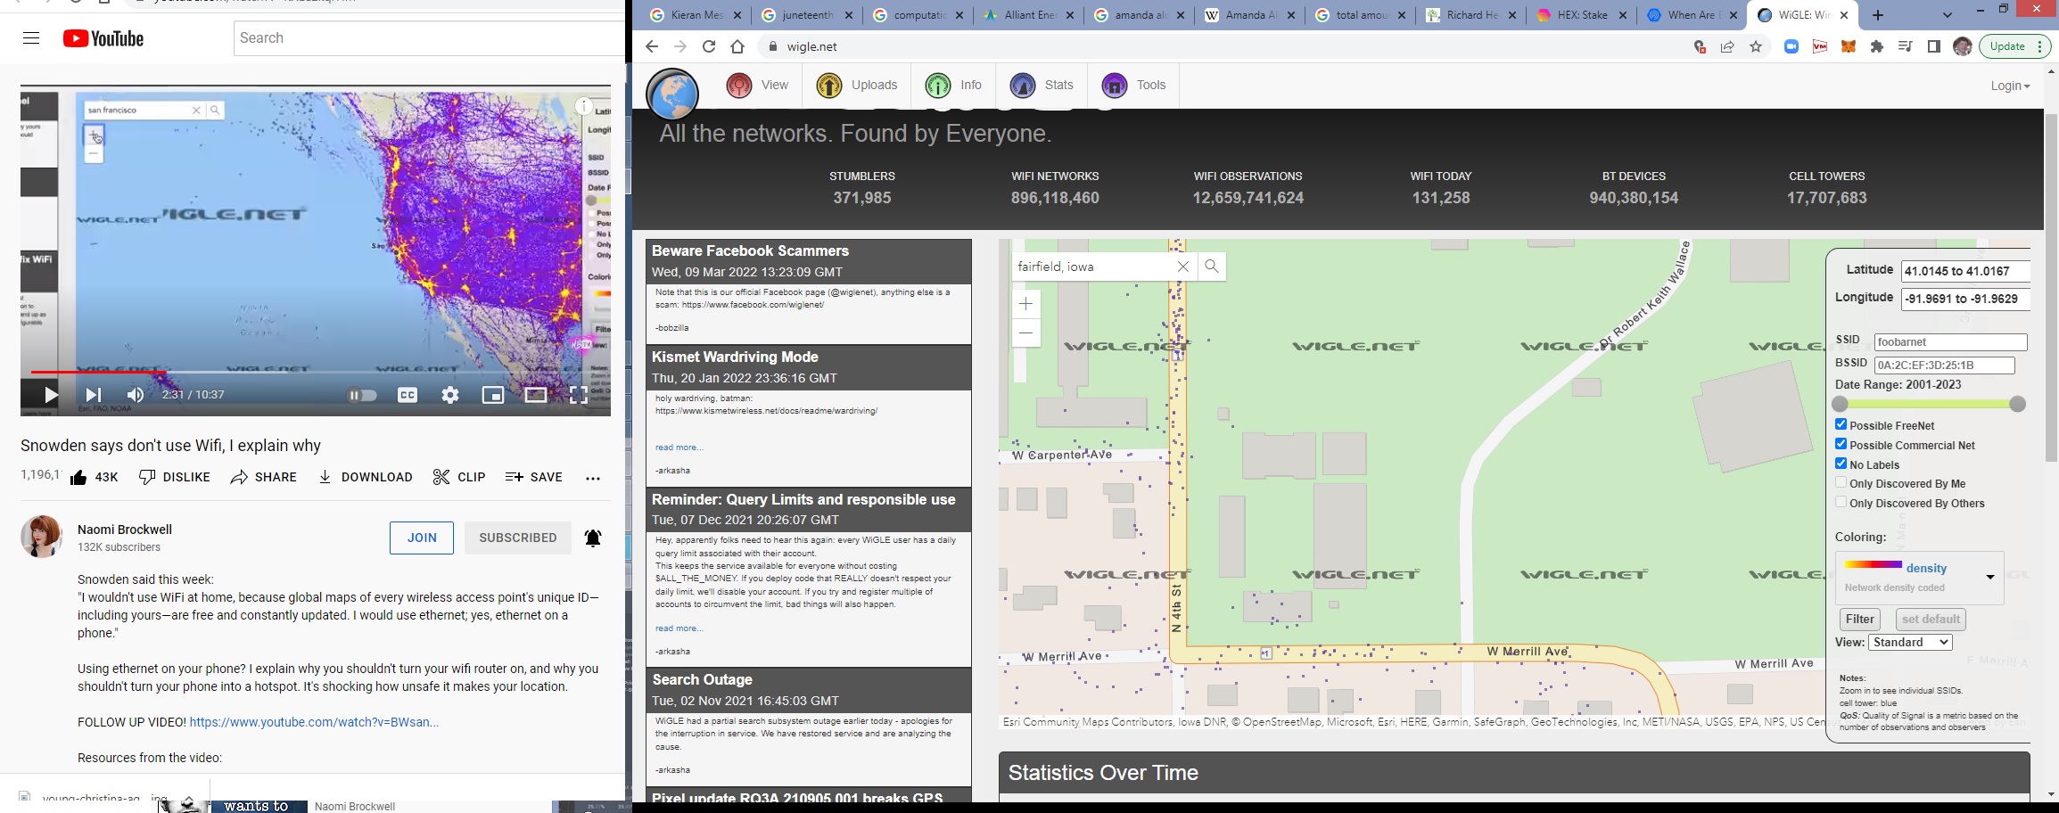Toggle closed captions in player

[408, 395]
